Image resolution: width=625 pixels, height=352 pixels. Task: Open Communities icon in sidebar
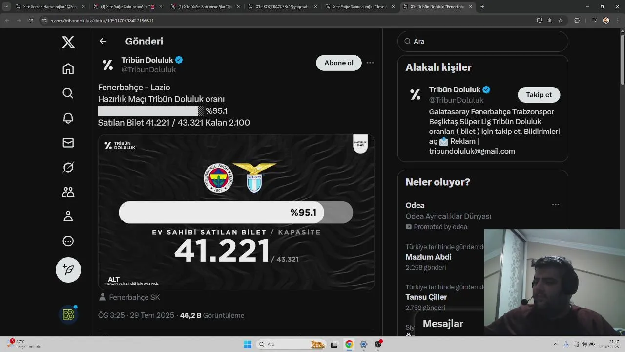click(68, 192)
